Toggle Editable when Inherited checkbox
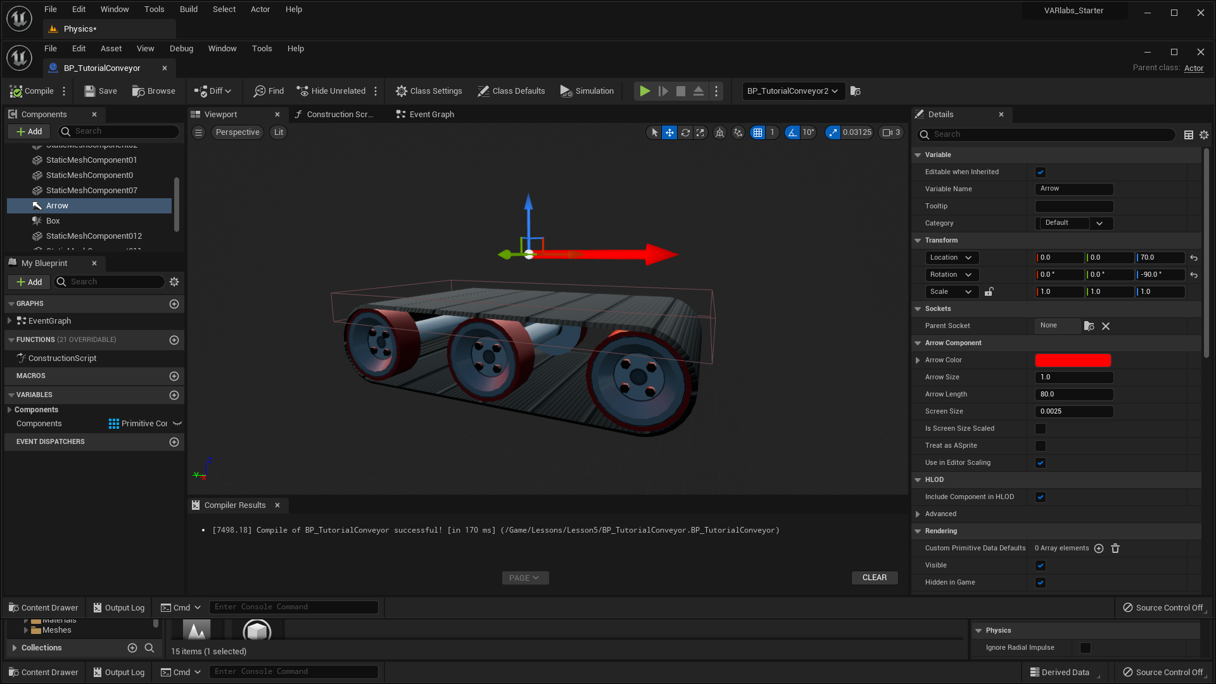The height and width of the screenshot is (684, 1216). pos(1041,171)
